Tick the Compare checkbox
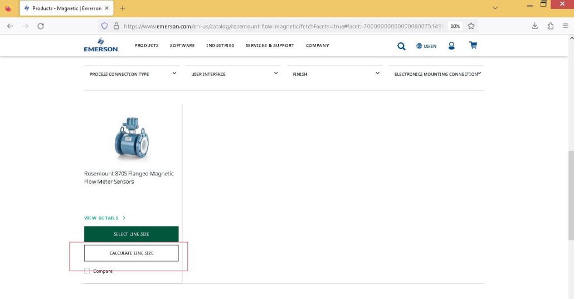 tap(87, 271)
